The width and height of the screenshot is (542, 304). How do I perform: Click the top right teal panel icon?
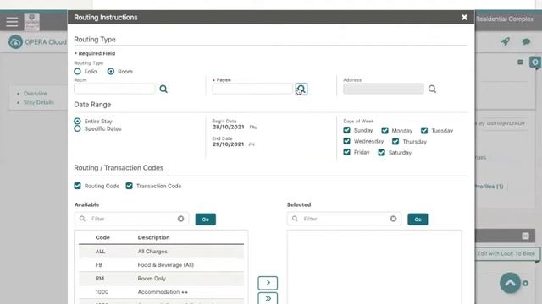coord(535,62)
